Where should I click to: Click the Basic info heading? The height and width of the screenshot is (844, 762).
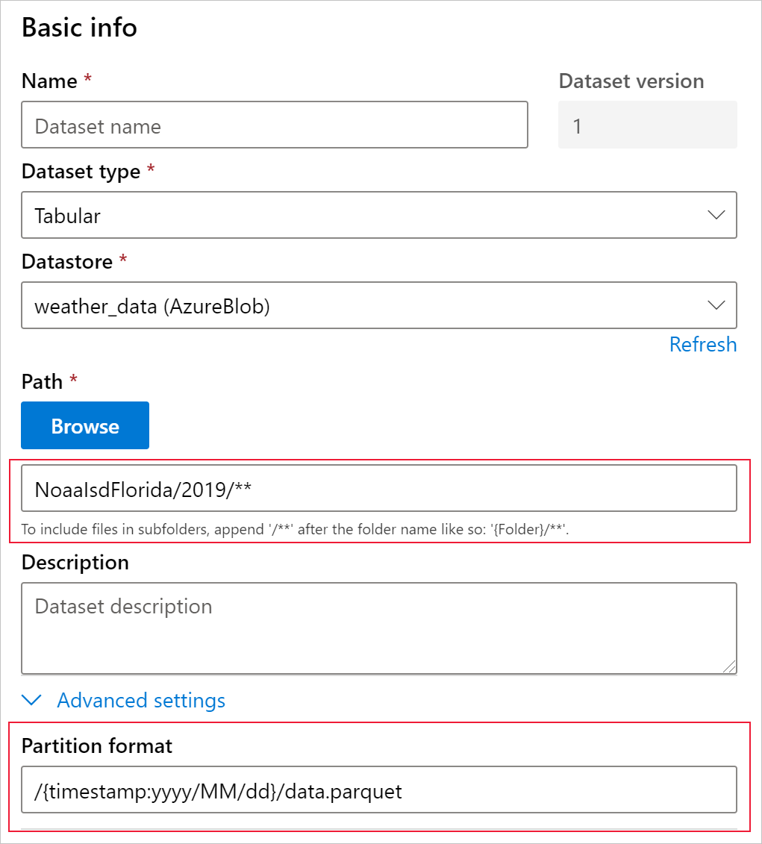coord(79,28)
